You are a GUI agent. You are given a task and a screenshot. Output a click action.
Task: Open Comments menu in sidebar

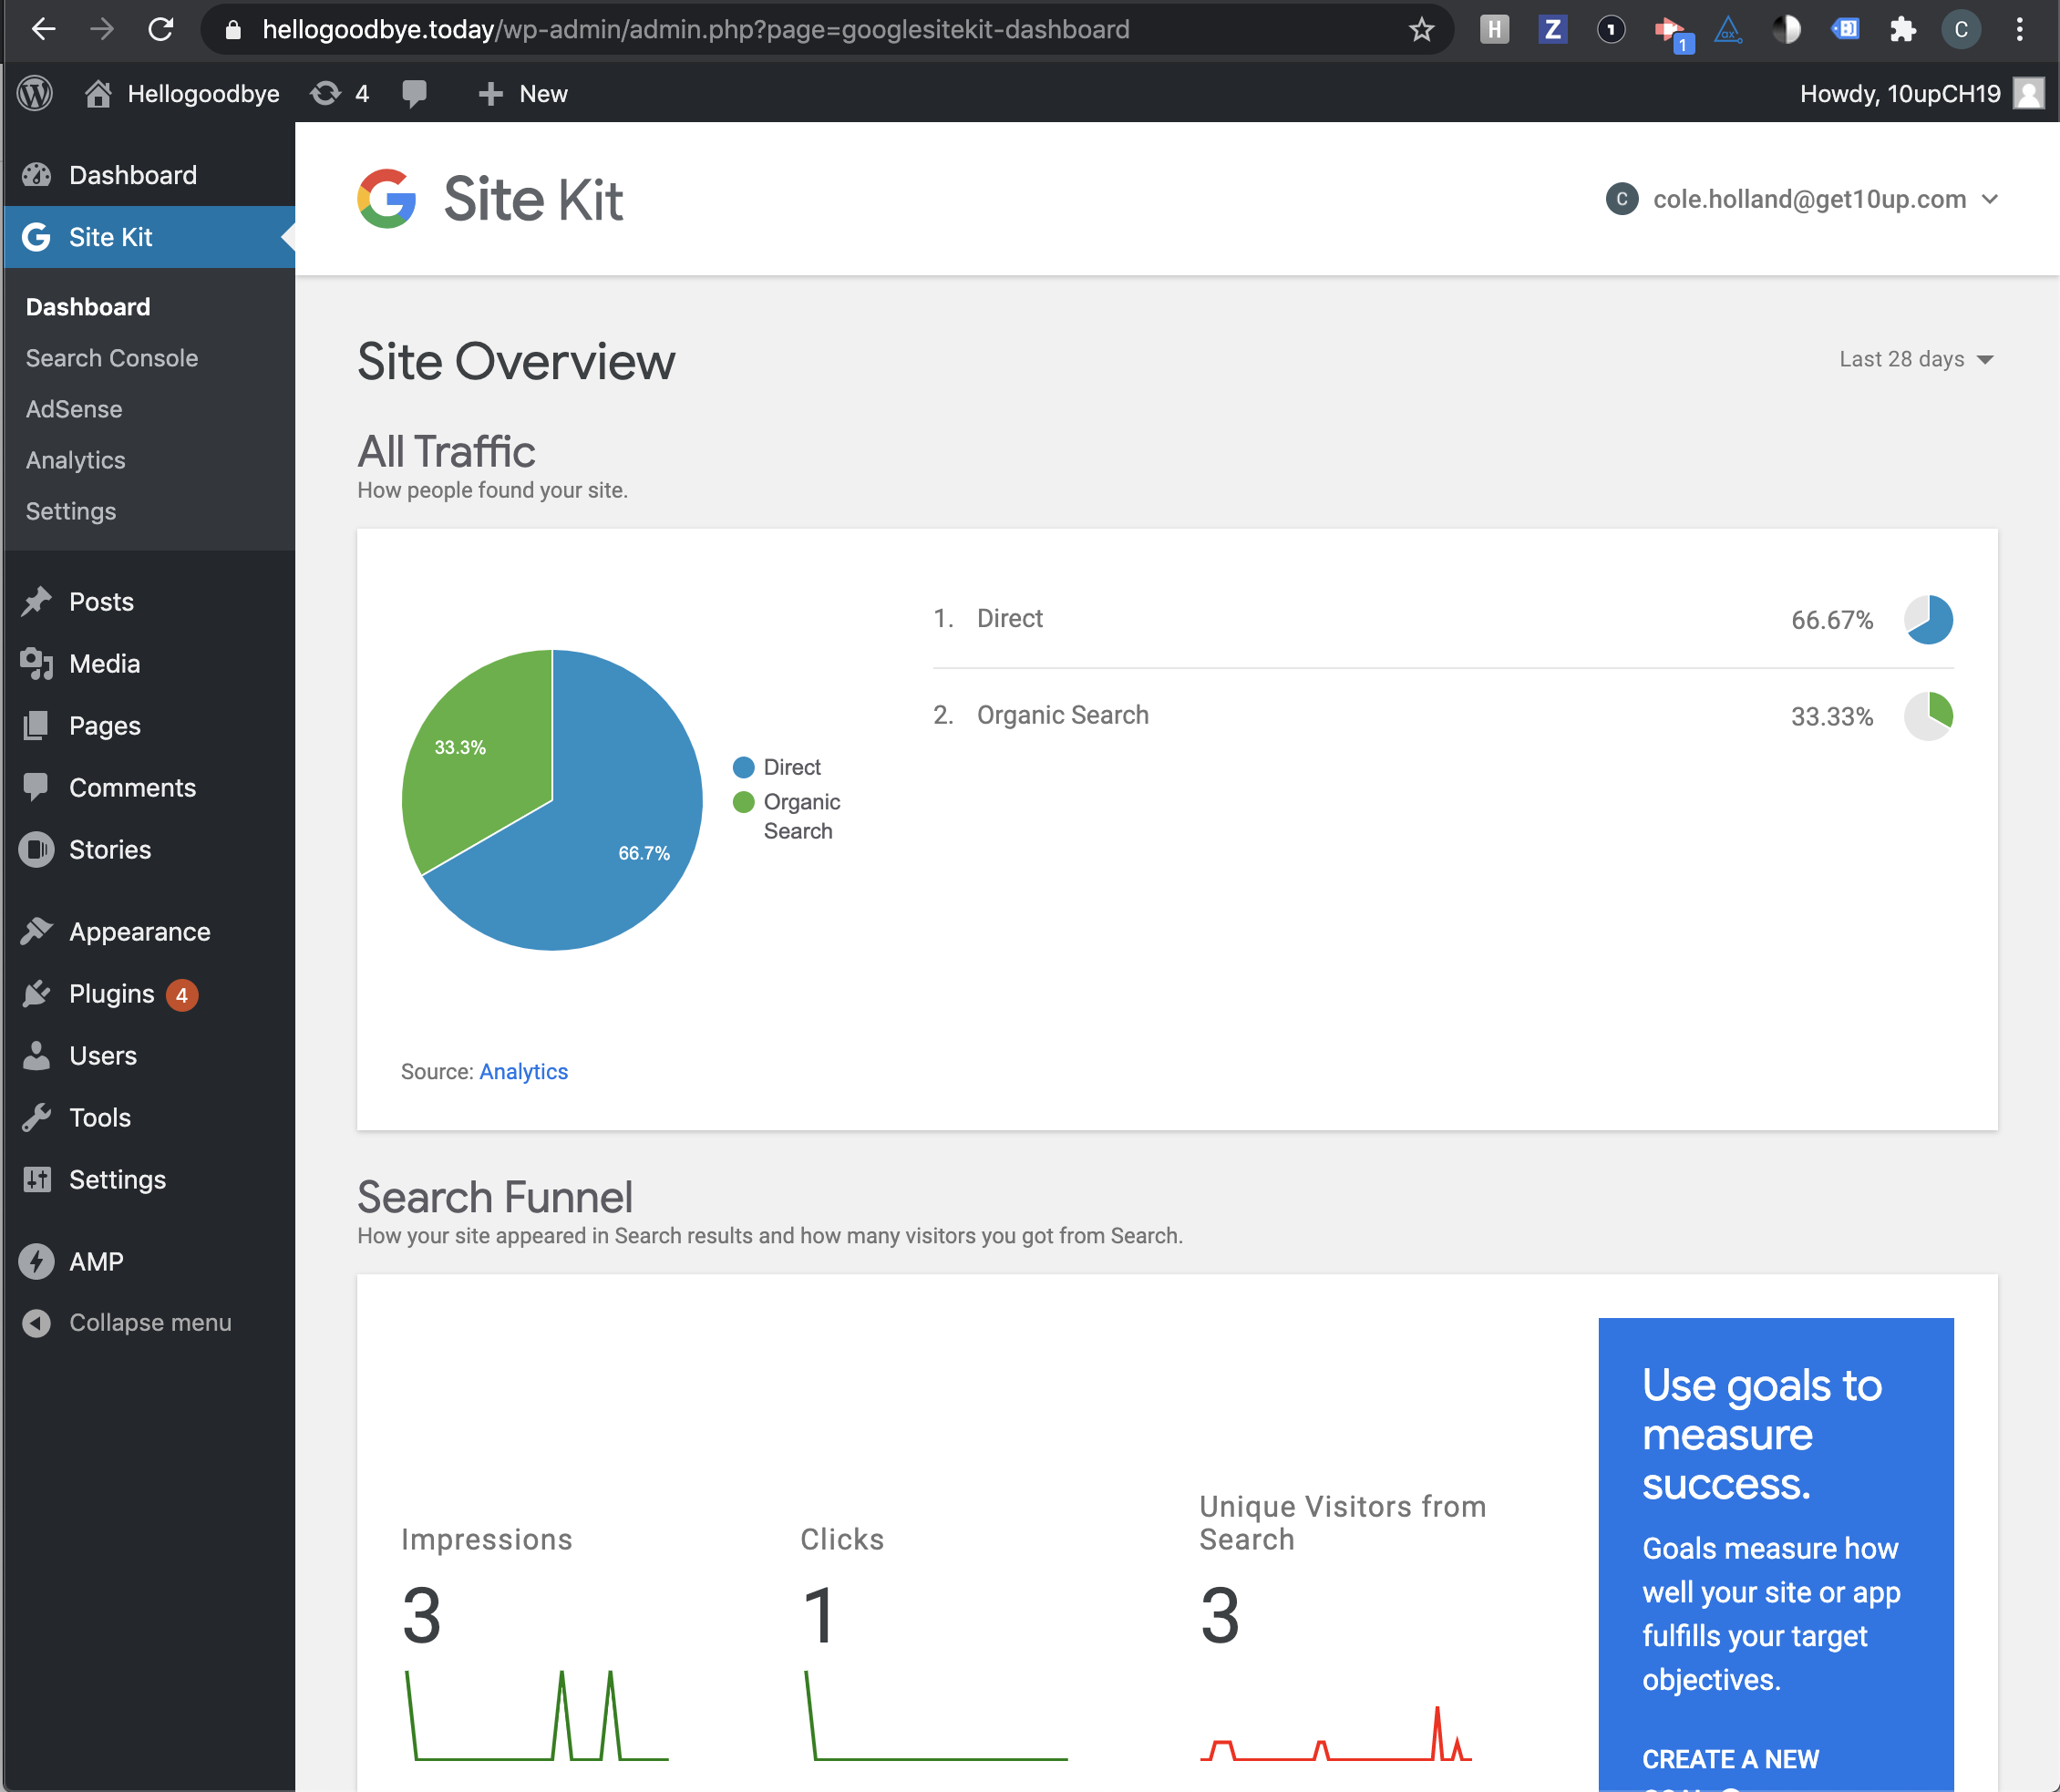[150, 788]
